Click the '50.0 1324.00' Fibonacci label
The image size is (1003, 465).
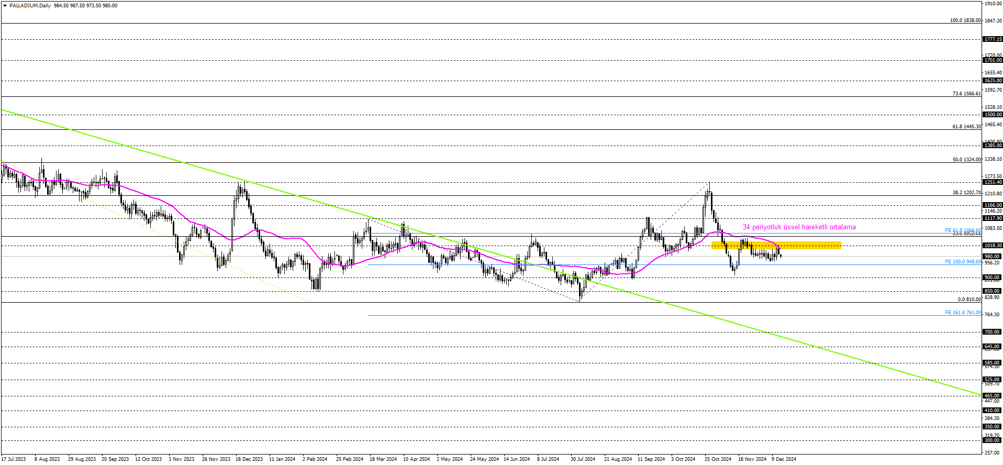click(x=966, y=160)
